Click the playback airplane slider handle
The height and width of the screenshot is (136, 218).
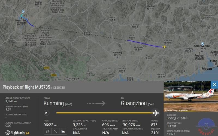[156, 113]
